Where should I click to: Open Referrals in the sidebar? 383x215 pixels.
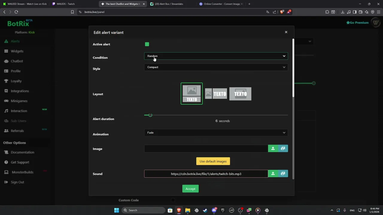(x=17, y=131)
